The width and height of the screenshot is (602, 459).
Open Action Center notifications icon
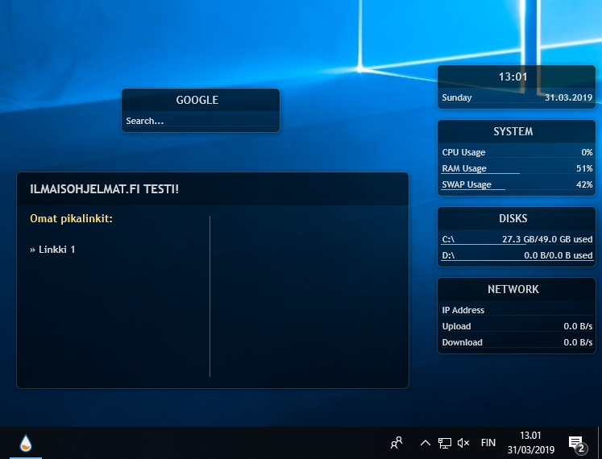[x=578, y=444]
